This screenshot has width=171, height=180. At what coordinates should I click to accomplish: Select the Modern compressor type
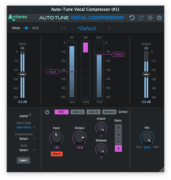[109, 112]
